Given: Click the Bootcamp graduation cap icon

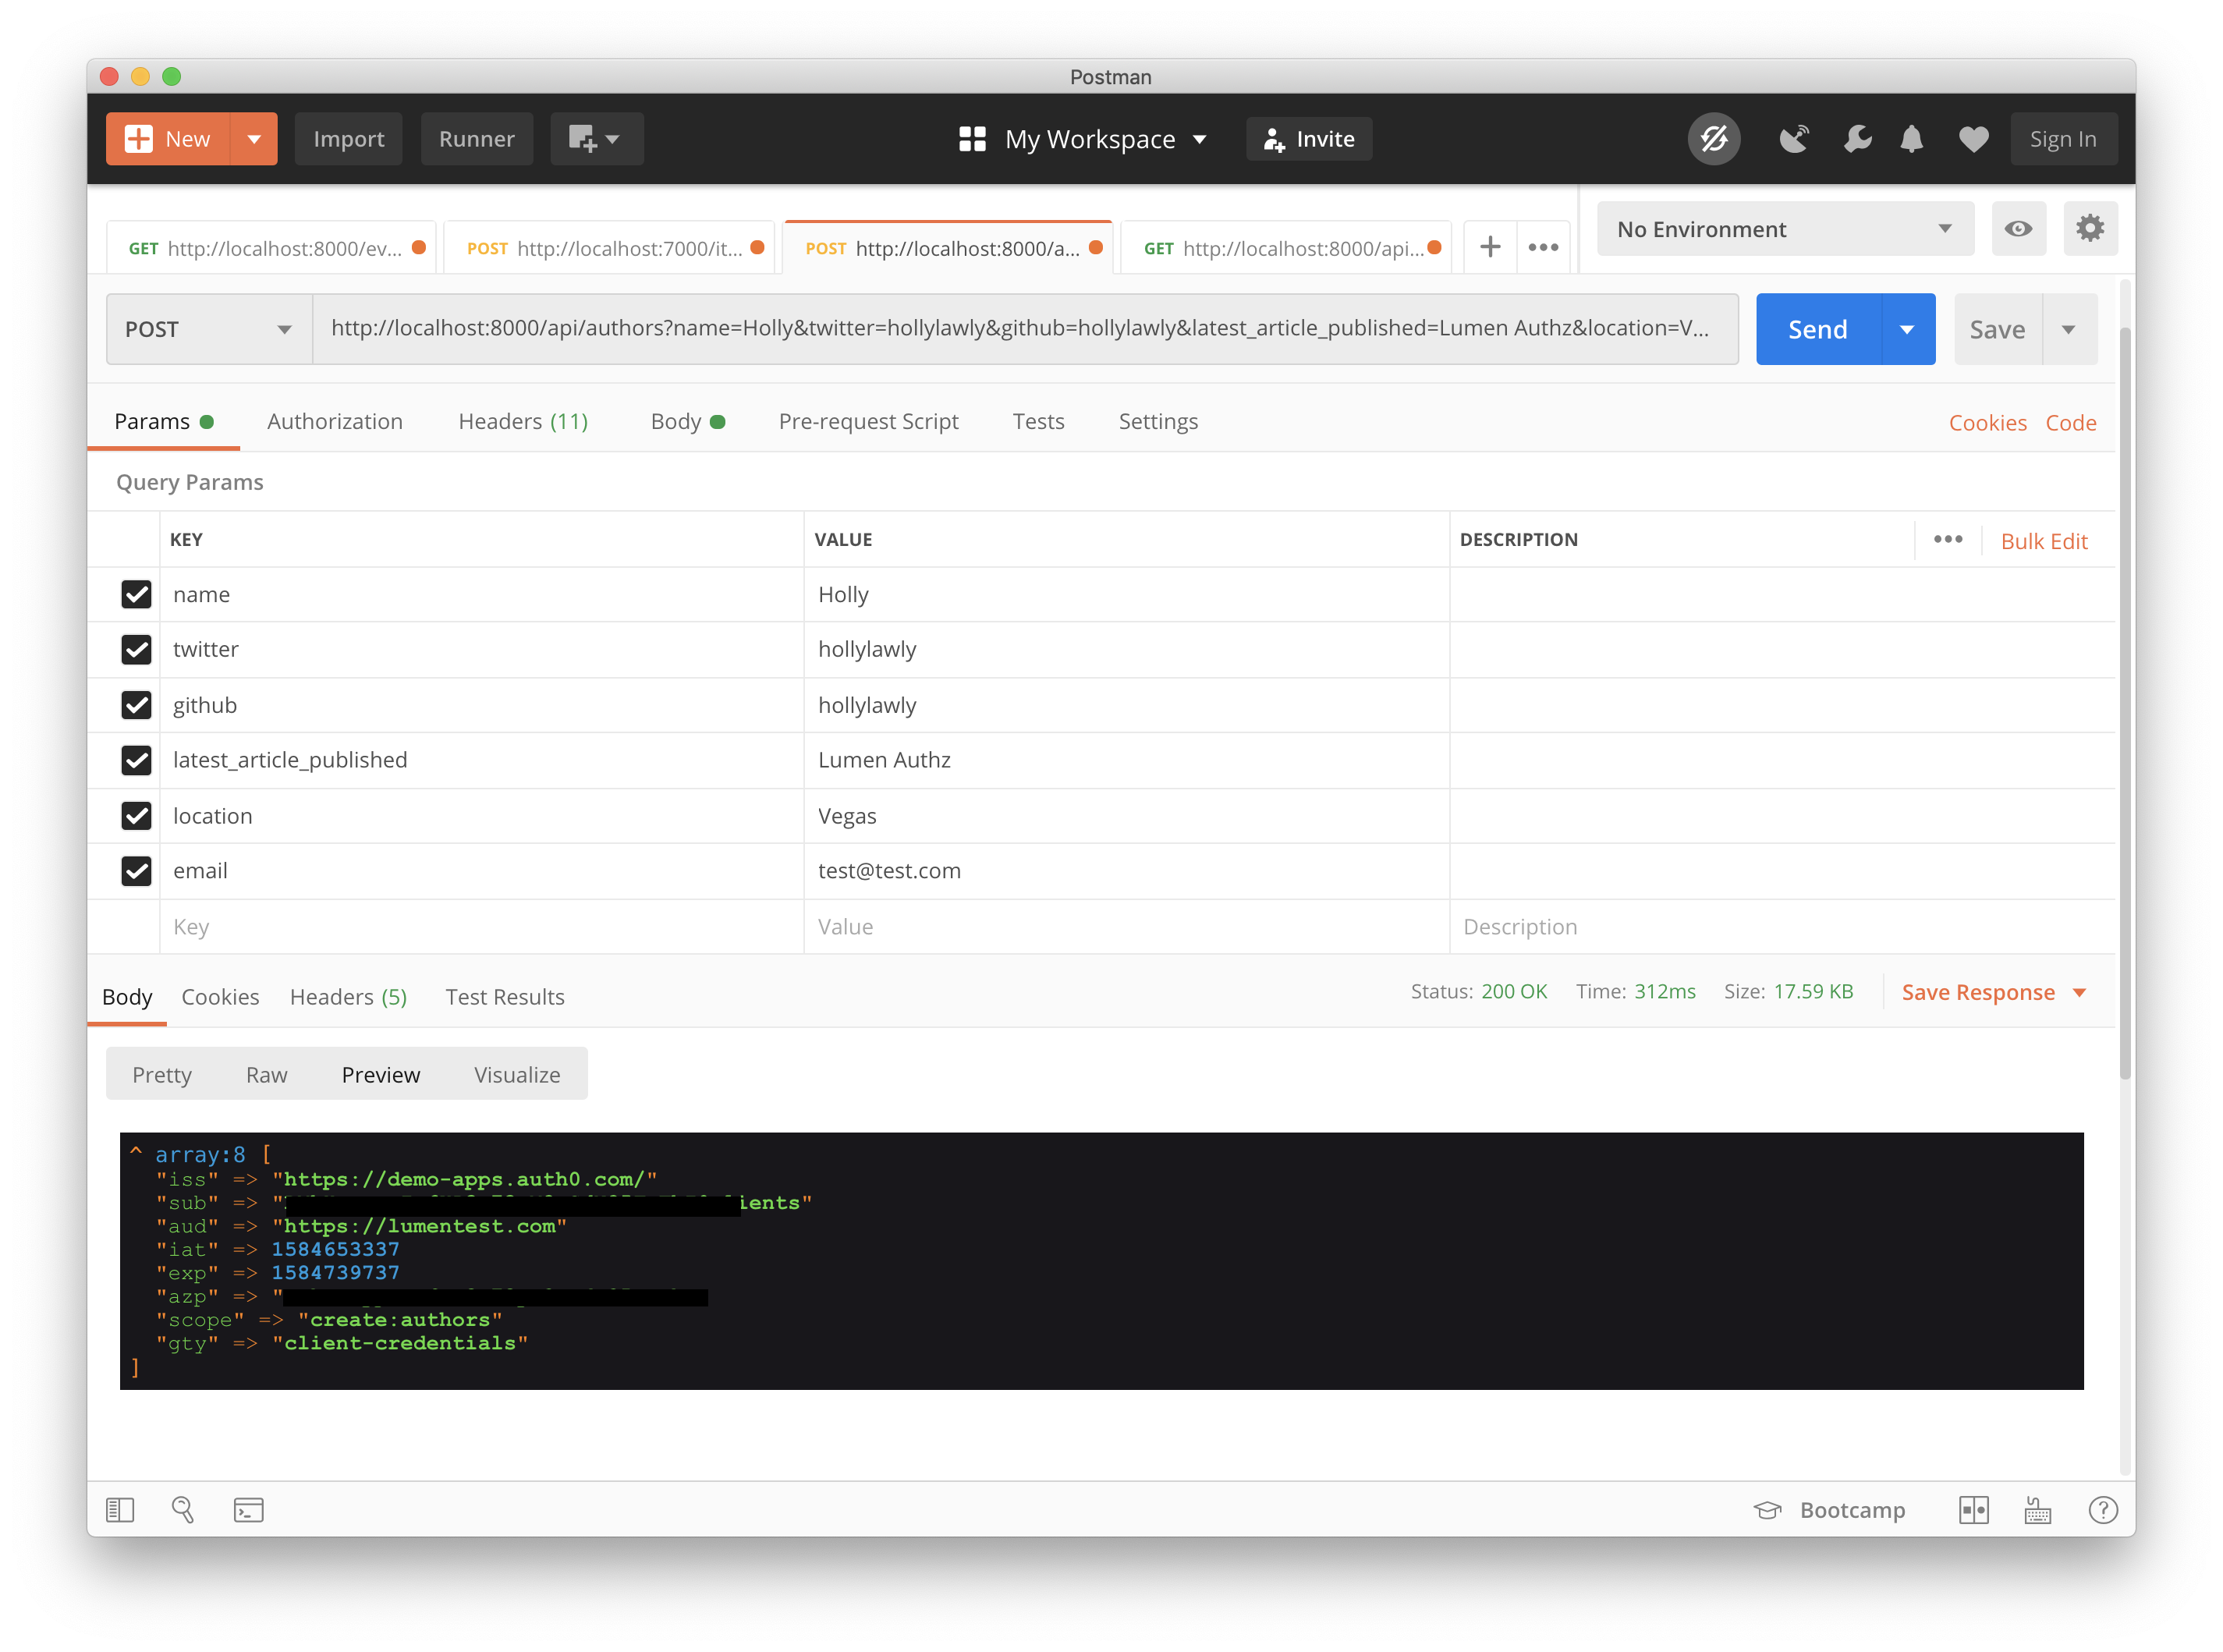Looking at the screenshot, I should pos(1767,1510).
